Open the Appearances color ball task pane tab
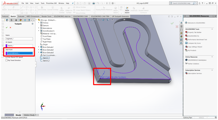218x120 pixels. pos(181,37)
